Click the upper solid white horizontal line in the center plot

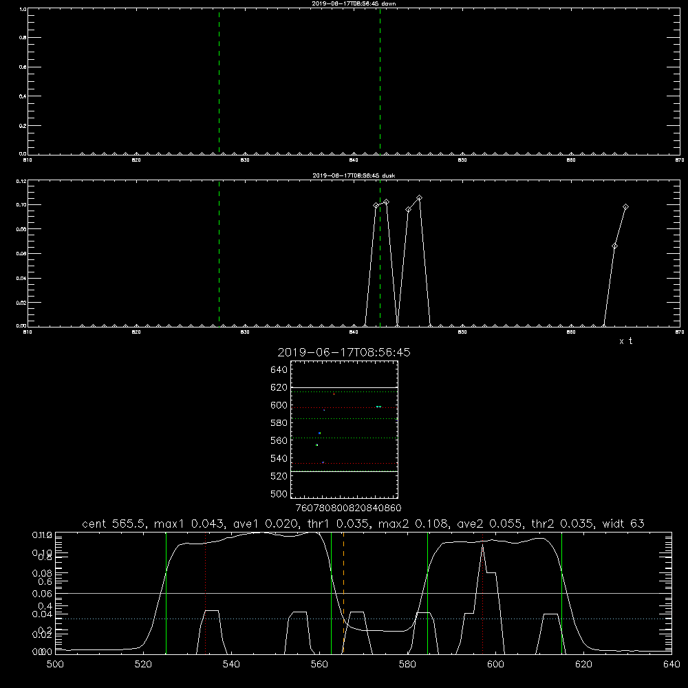click(344, 387)
